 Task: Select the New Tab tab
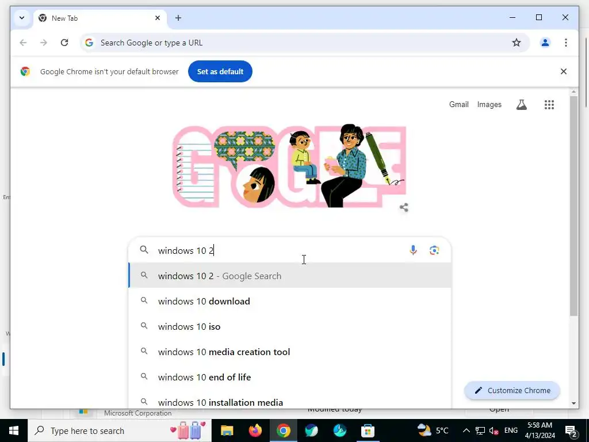[x=100, y=18]
